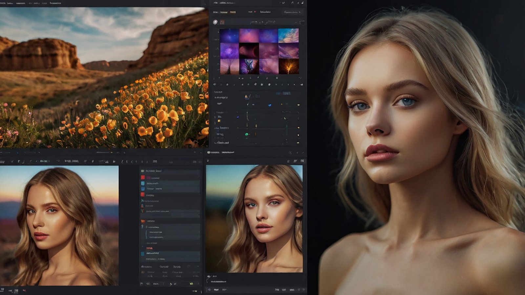The width and height of the screenshot is (525, 295).
Task: Click the top-right icon above the right portrait
Action: click(x=302, y=161)
